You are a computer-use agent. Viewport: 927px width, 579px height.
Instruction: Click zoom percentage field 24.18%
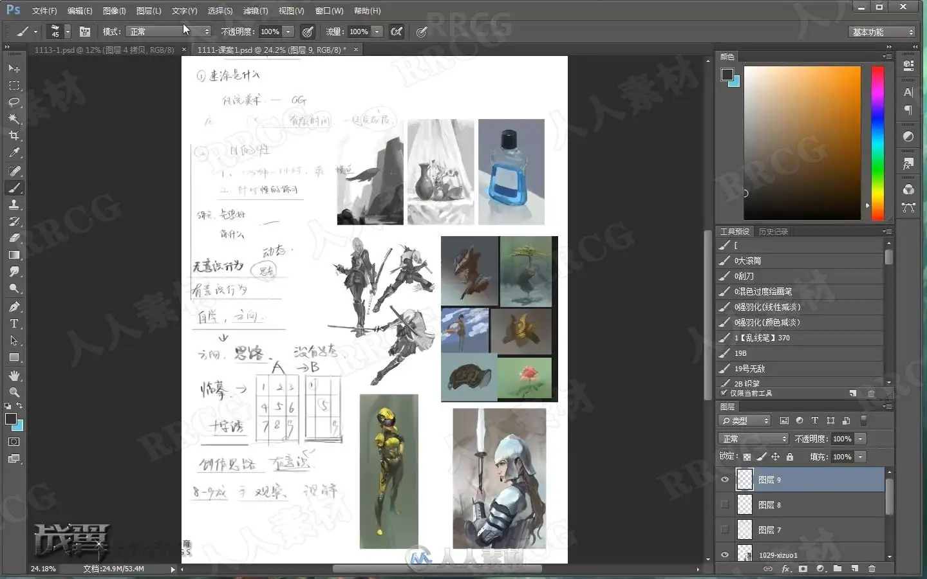(43, 569)
